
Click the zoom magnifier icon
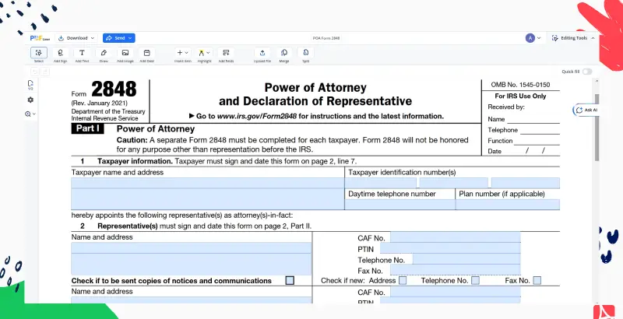tap(28, 114)
